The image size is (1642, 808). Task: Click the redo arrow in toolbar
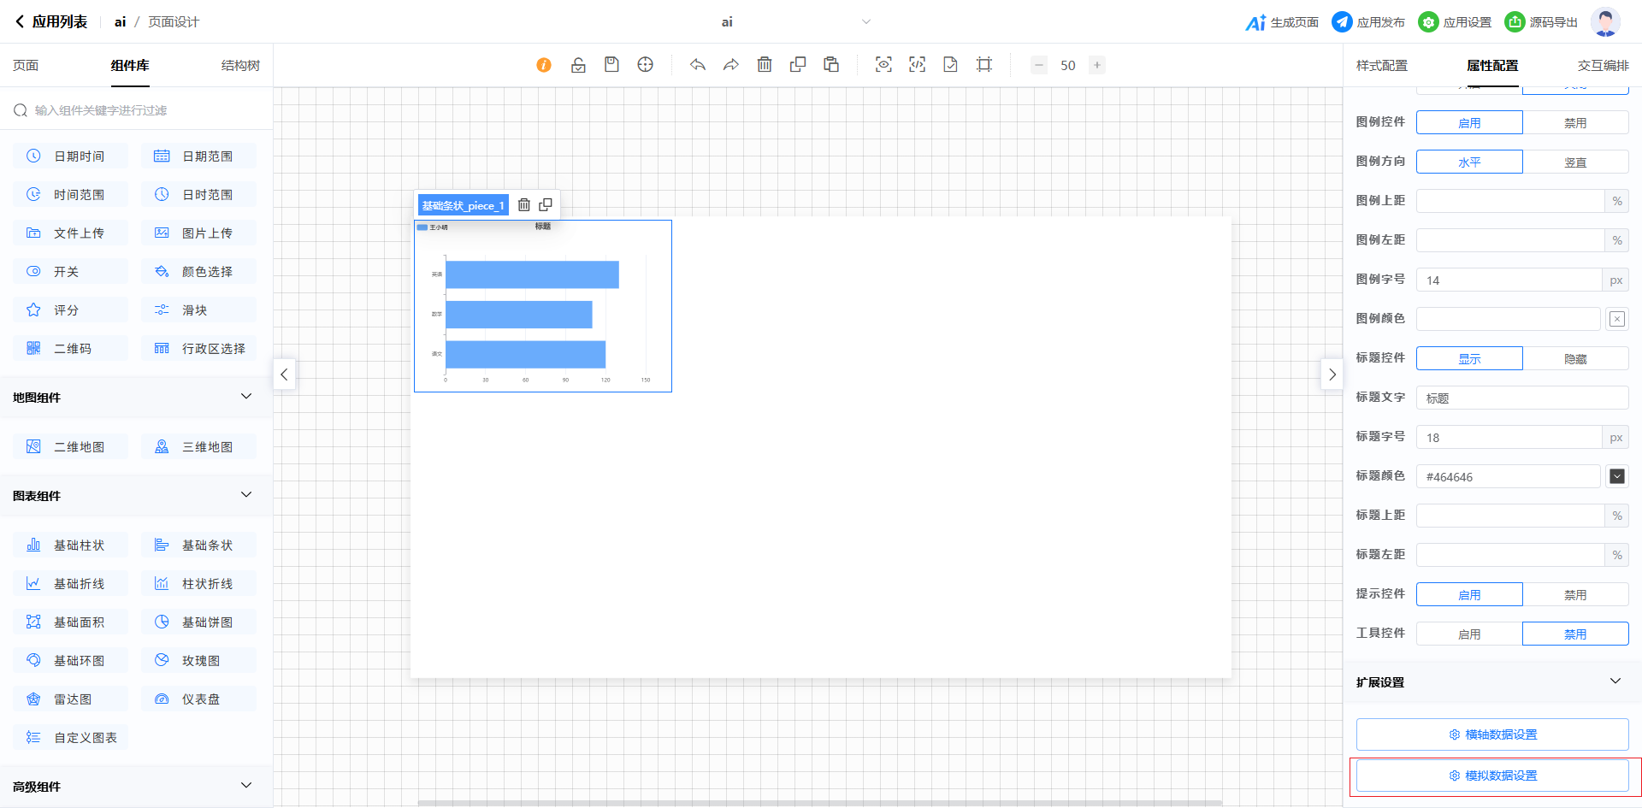click(x=731, y=65)
